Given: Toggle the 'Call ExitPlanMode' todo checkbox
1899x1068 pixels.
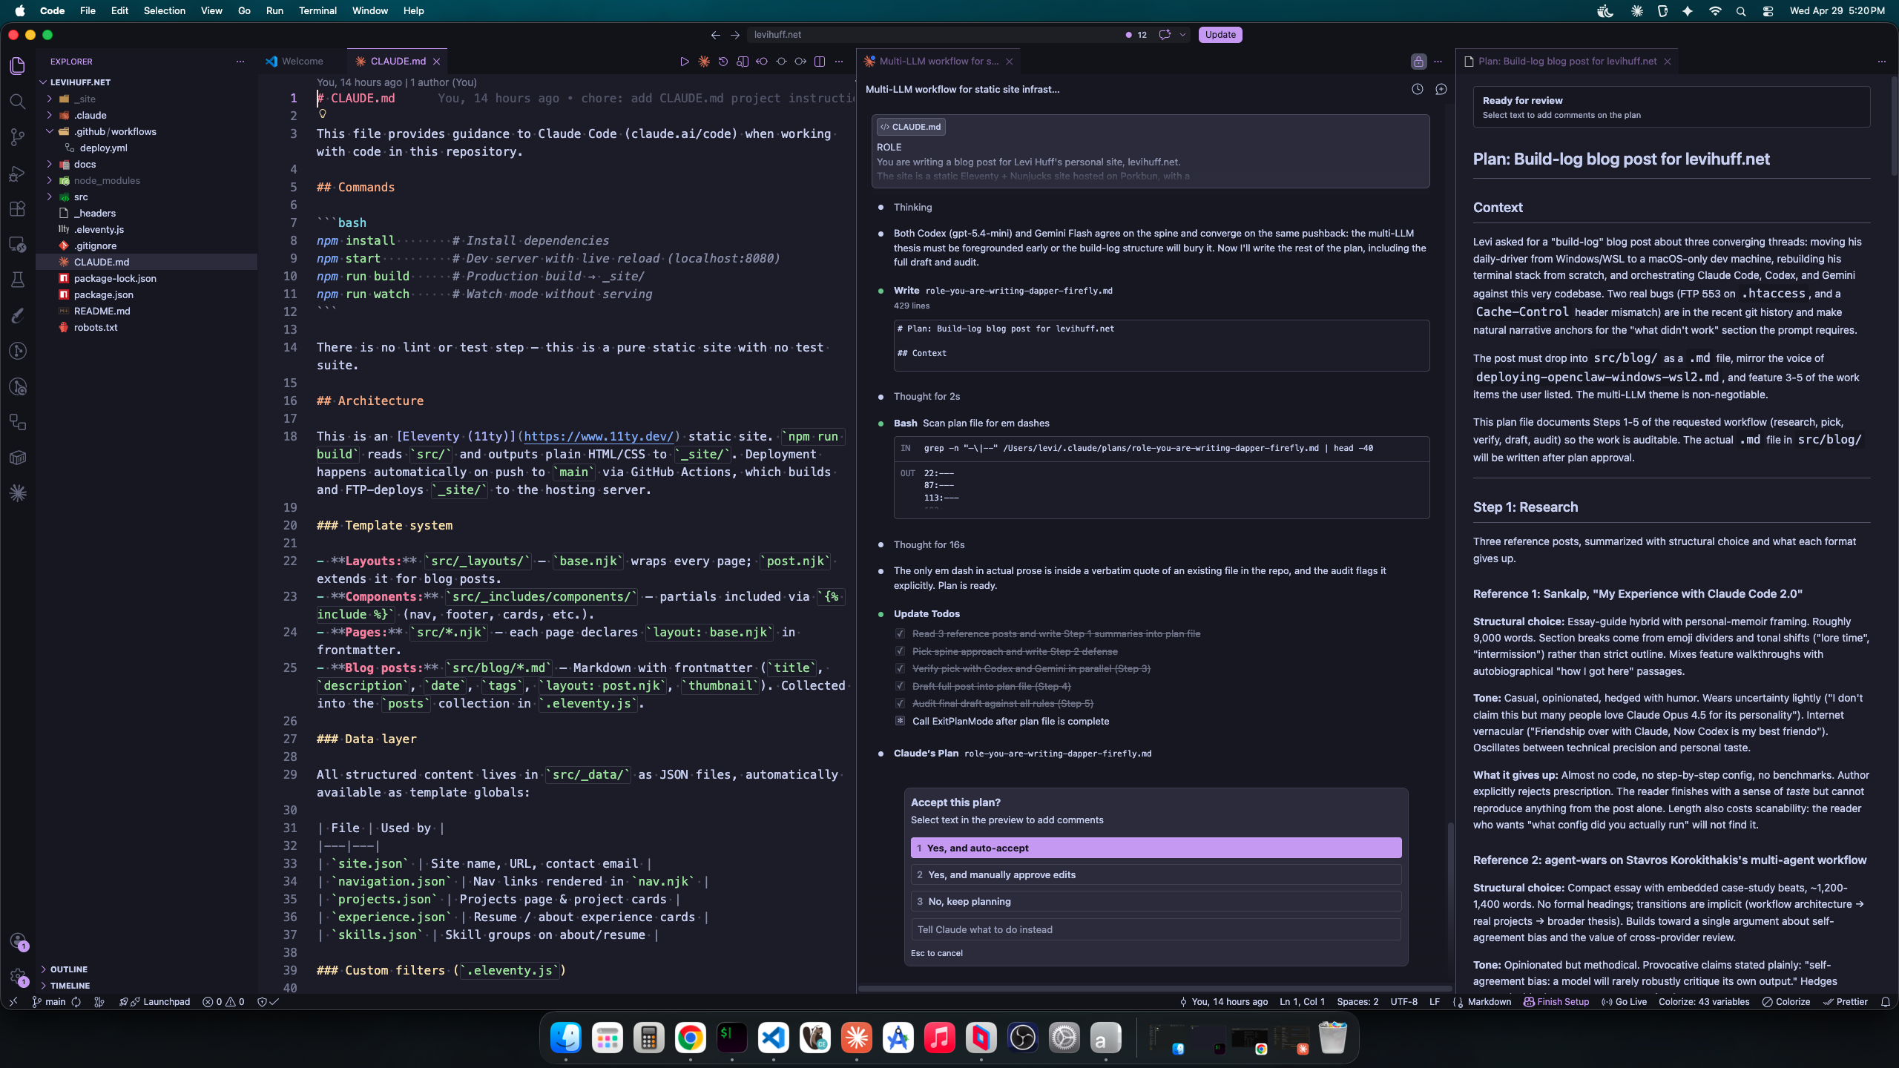Looking at the screenshot, I should (900, 721).
